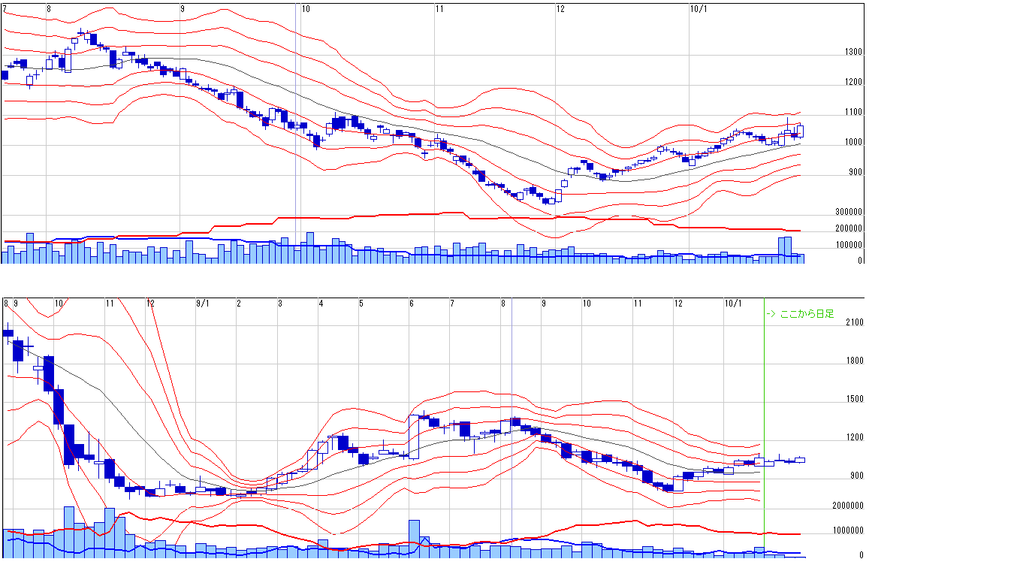Click the tallest volume bar in lower chart
The height and width of the screenshot is (577, 1026).
point(69,532)
